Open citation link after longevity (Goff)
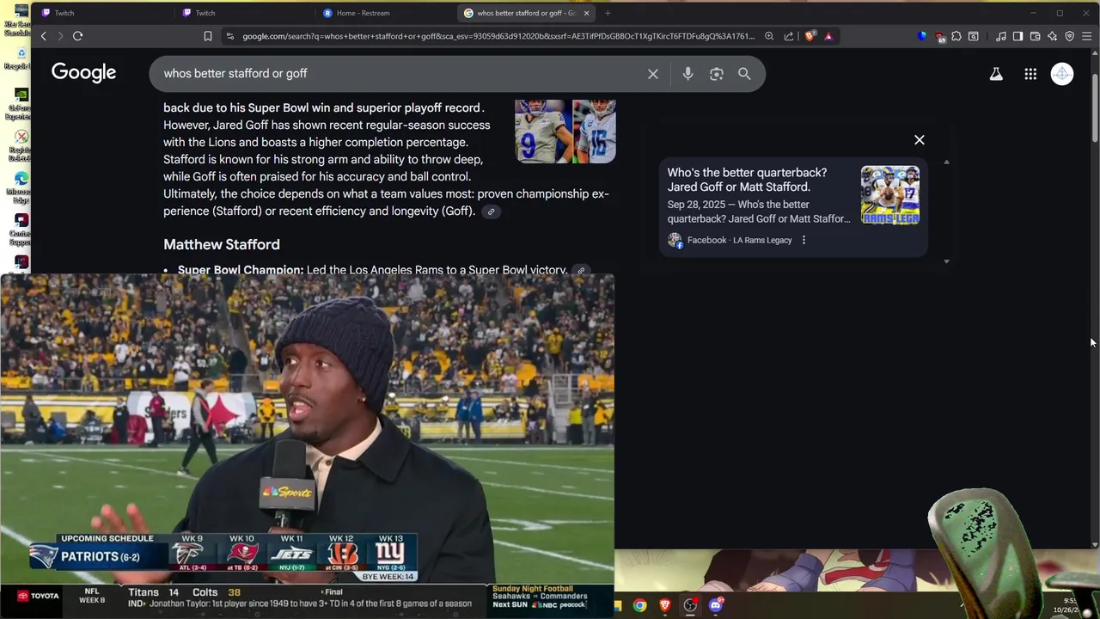This screenshot has height=619, width=1100. (492, 211)
